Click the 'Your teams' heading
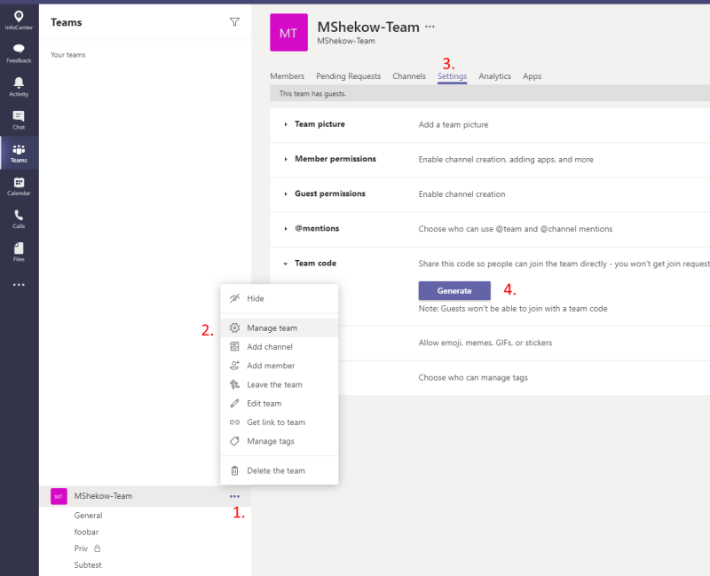The height and width of the screenshot is (576, 710). 68,55
